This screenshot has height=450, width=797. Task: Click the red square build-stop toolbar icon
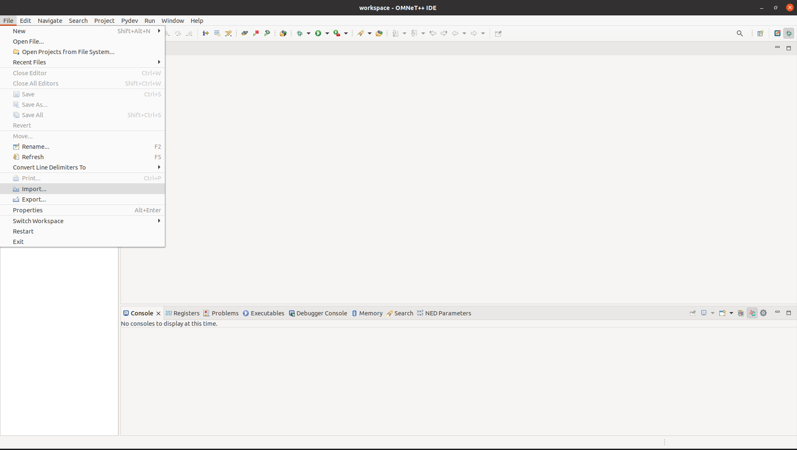(256, 33)
